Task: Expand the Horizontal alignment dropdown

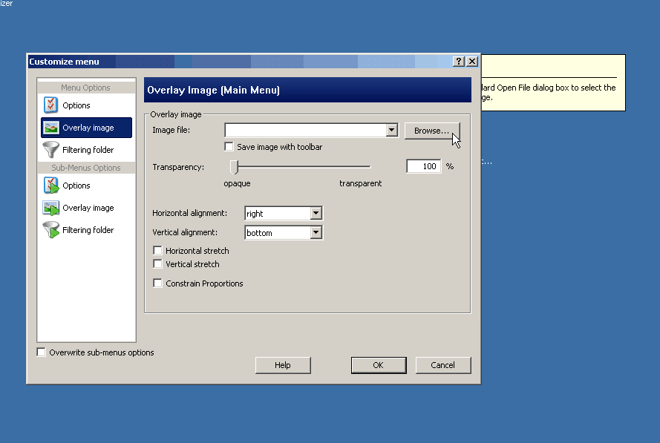Action: point(316,214)
